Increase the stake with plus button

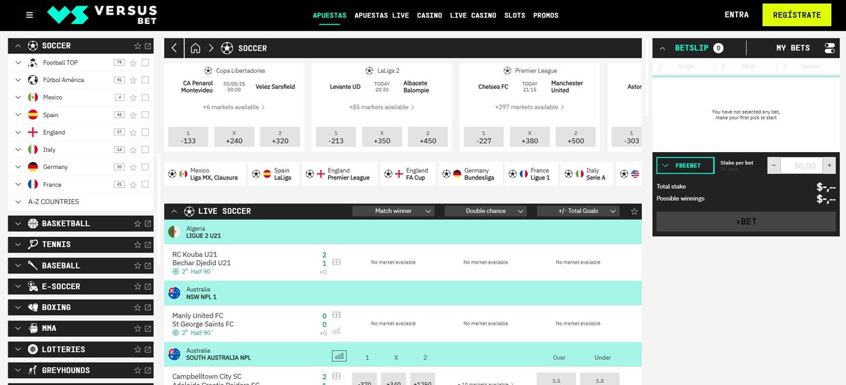coord(830,166)
